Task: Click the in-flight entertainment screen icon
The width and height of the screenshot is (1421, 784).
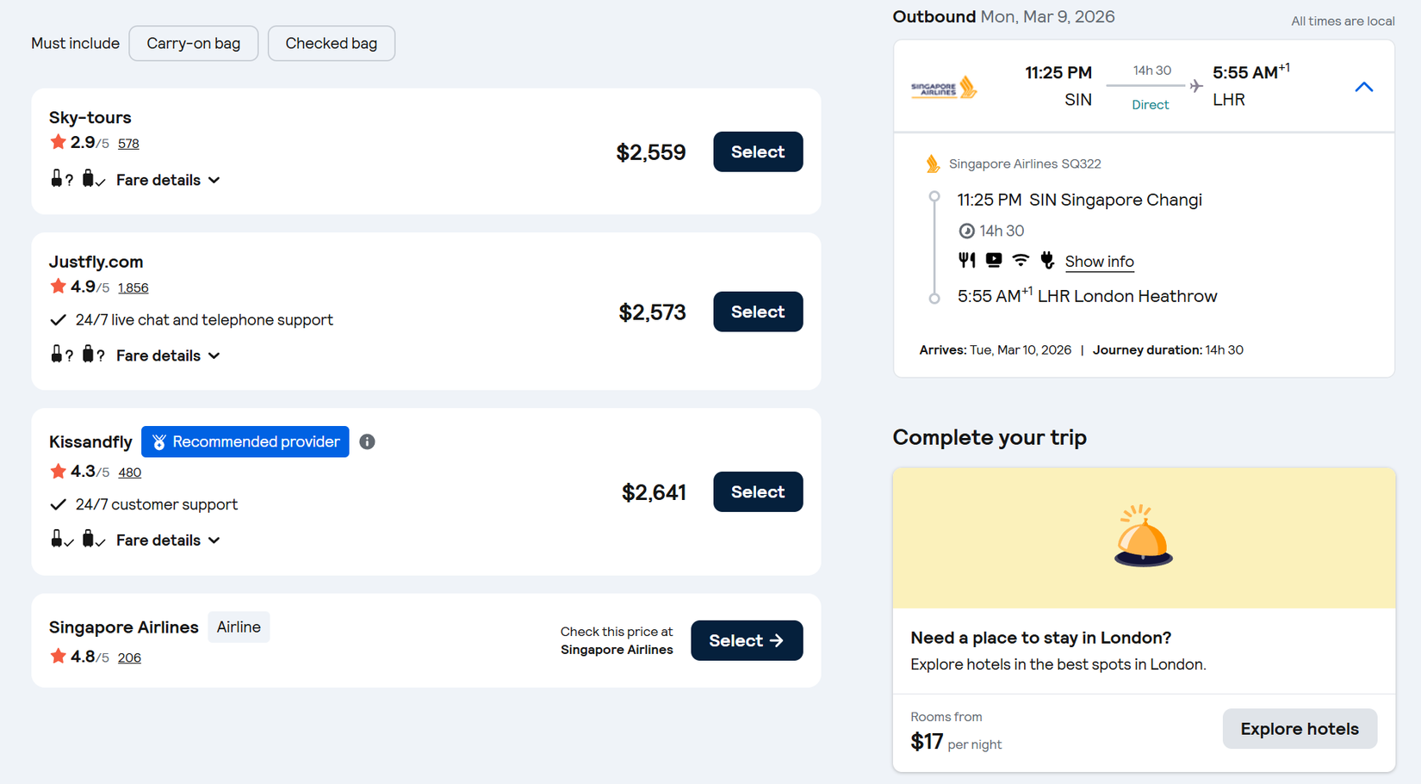Action: pyautogui.click(x=994, y=260)
